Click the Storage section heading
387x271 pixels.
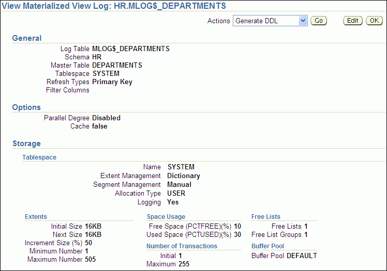pos(26,144)
